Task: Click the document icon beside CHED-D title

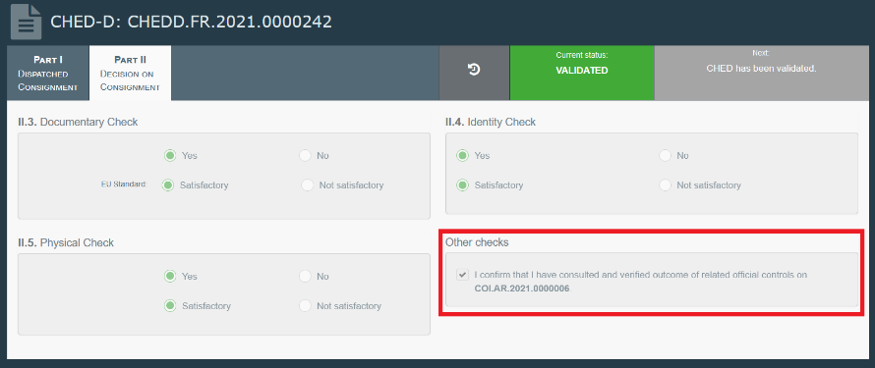Action: (x=26, y=22)
